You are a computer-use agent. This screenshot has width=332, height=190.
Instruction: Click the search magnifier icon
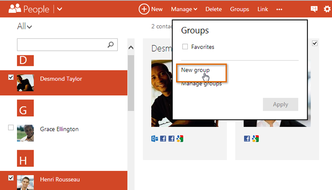[111, 45]
